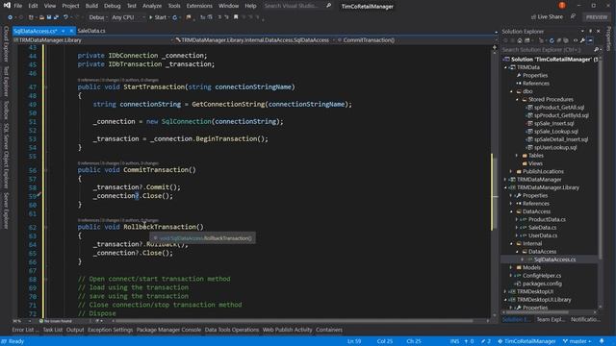Click the pin icon on Solution Explorer panel
The image size is (616, 346).
click(x=590, y=31)
